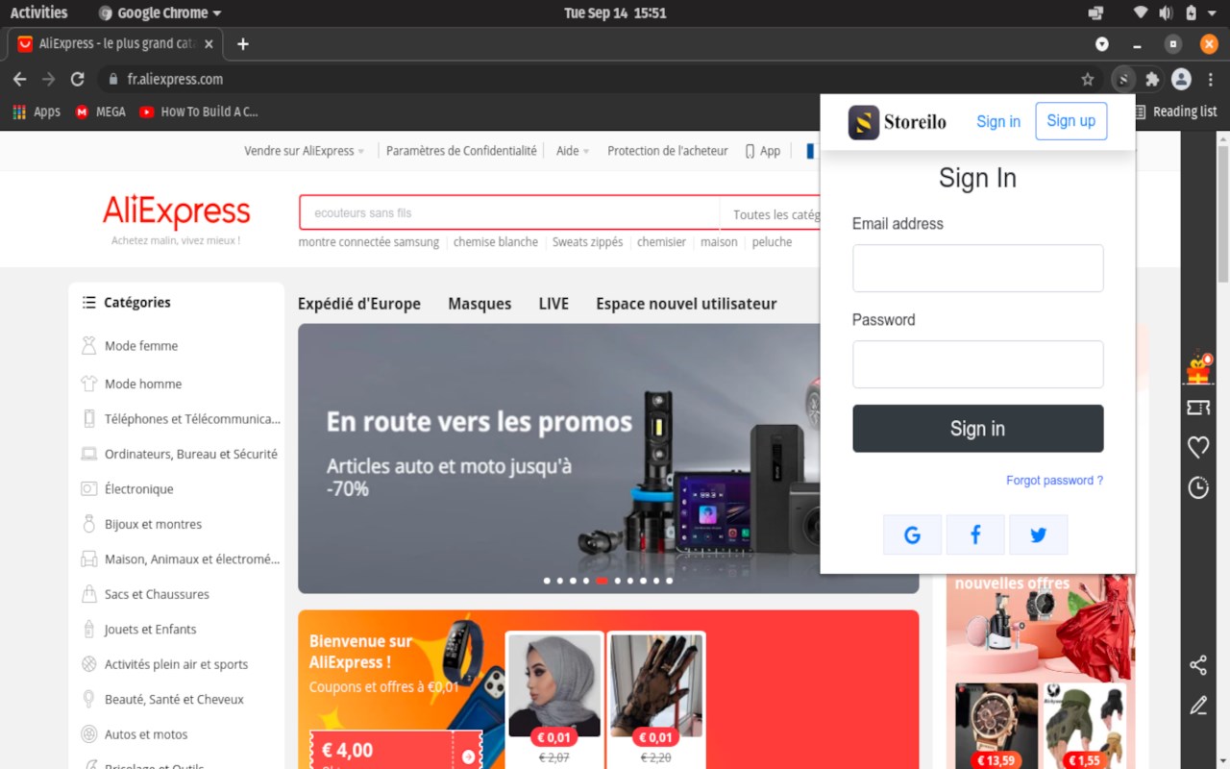Click the Storeilo extension icon in toolbar
This screenshot has width=1230, height=769.
click(x=1122, y=79)
